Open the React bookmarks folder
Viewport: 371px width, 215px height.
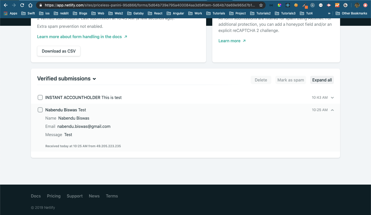pos(155,13)
